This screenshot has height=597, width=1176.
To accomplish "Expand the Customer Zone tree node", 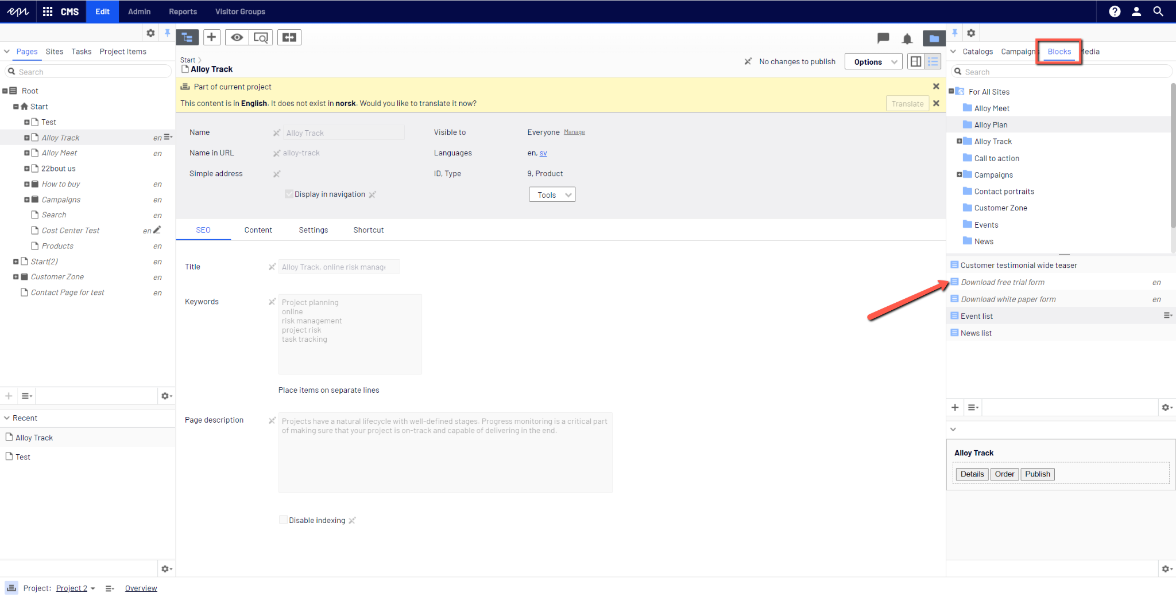I will coord(16,277).
